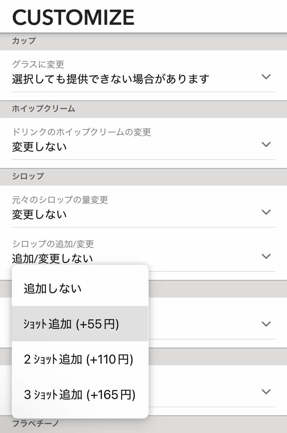The height and width of the screenshot is (433, 287).
Task: Click the chevron right of 3ショット追加 option
Action: pos(266,392)
